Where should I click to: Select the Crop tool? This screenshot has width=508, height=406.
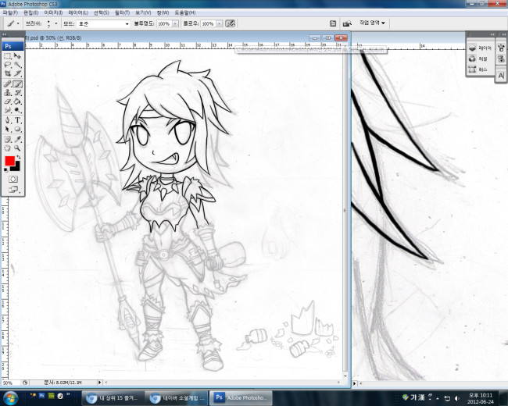tap(8, 74)
